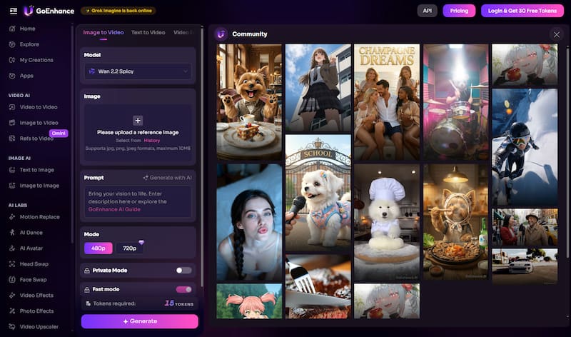Click the Omni badge on Refs to Video
Image resolution: width=571 pixels, height=337 pixels.
point(59,133)
